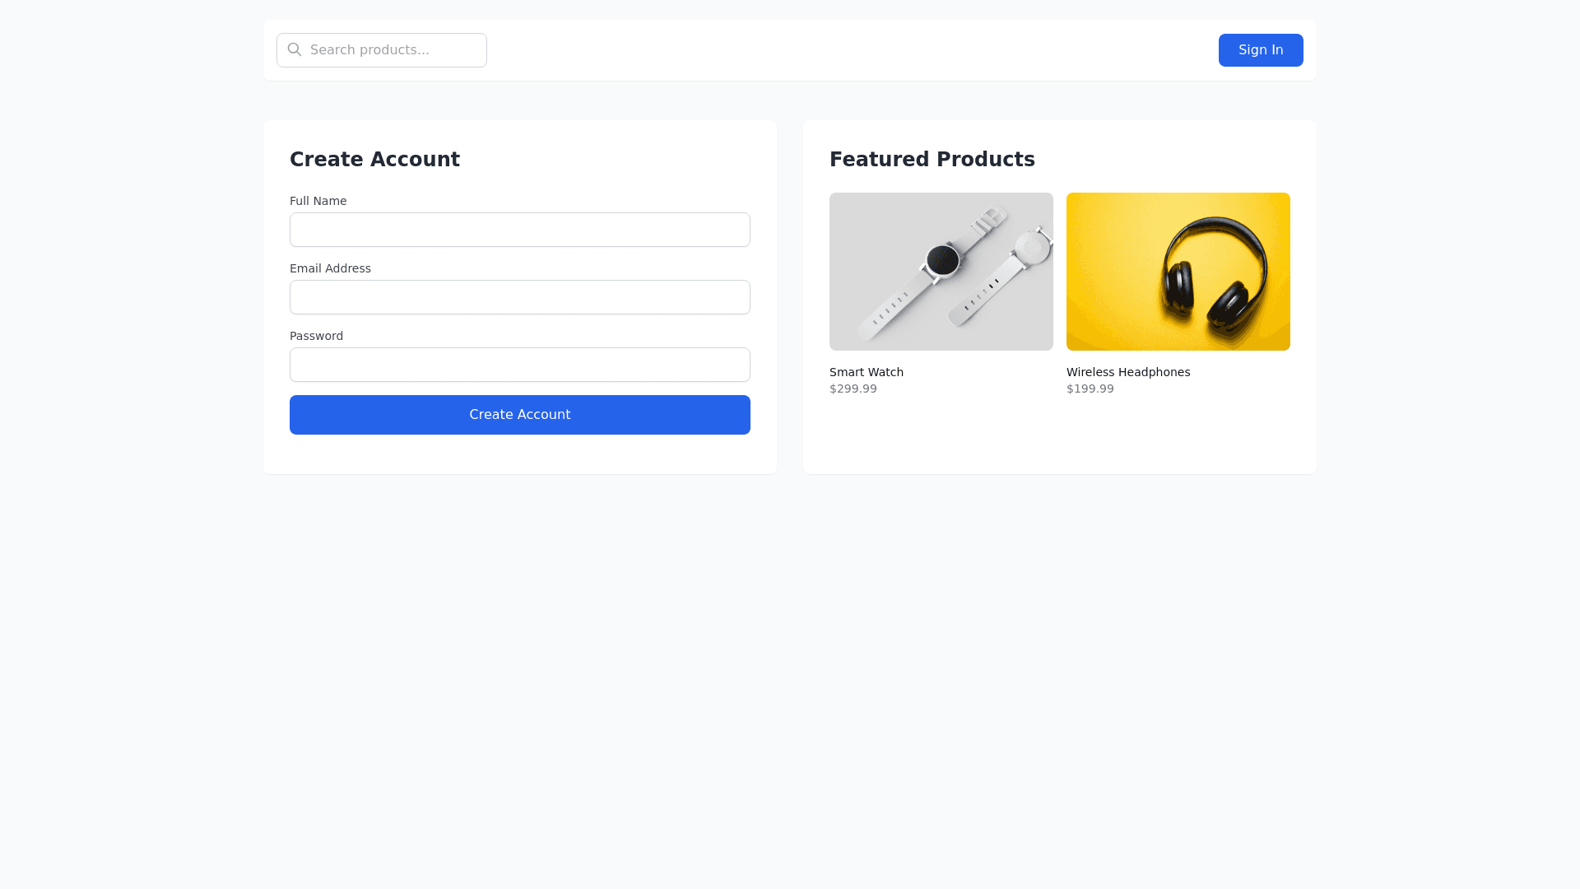
Task: Open the Wireless Headphones product image
Action: (1178, 272)
